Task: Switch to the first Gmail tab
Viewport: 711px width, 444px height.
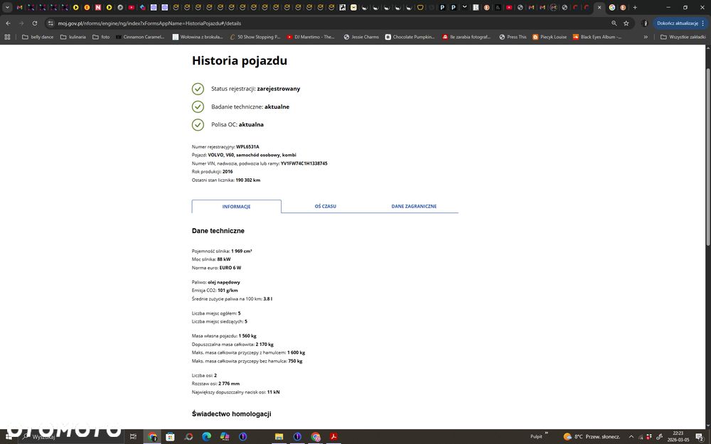Action: pyautogui.click(x=19, y=7)
